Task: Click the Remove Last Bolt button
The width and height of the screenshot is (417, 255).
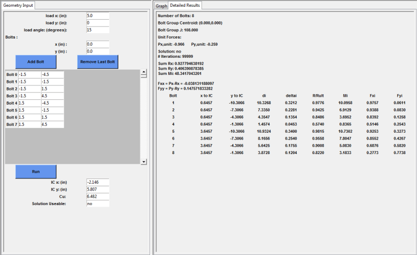Action: point(97,61)
